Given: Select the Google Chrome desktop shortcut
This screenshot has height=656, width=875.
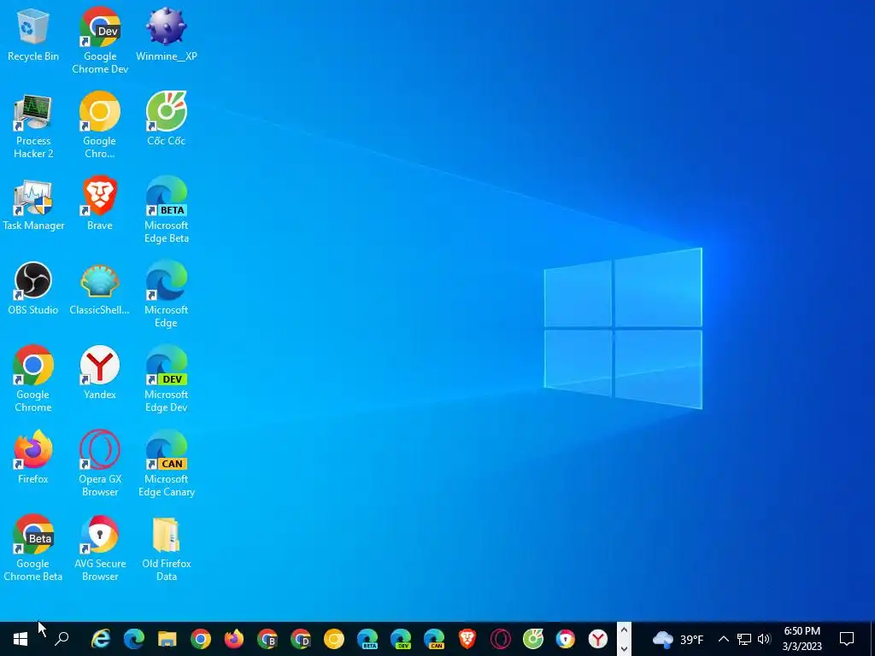Looking at the screenshot, I should [x=33, y=379].
